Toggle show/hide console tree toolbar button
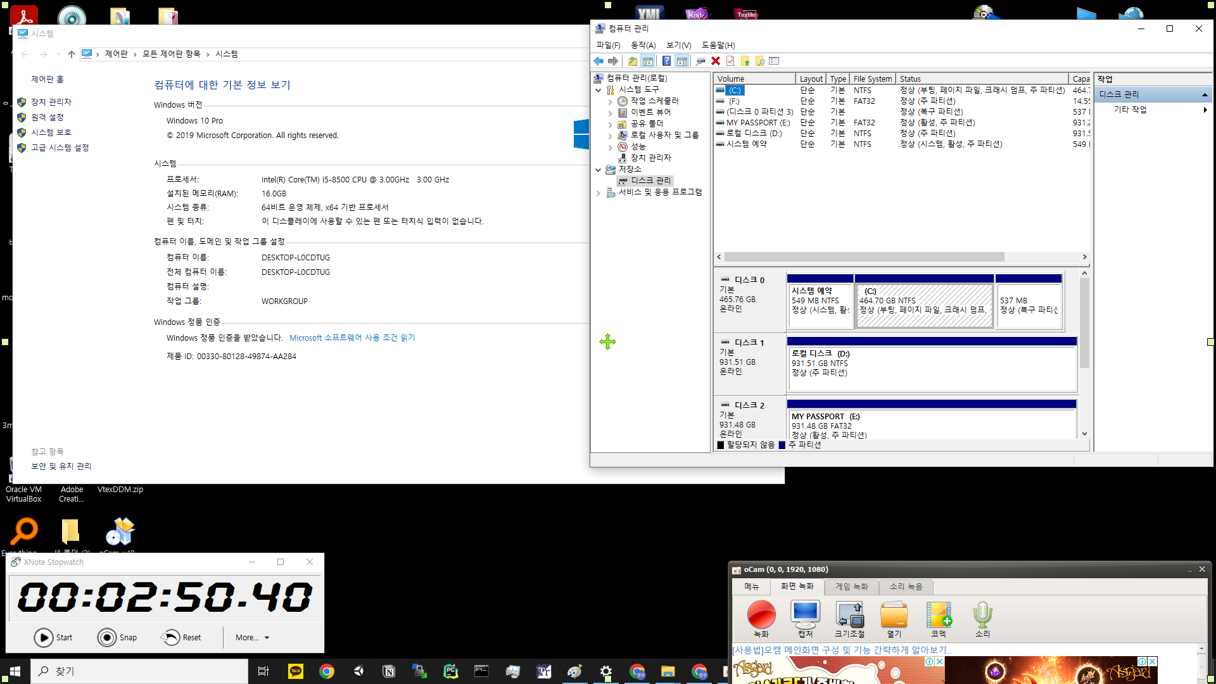1216x684 pixels. (x=647, y=61)
